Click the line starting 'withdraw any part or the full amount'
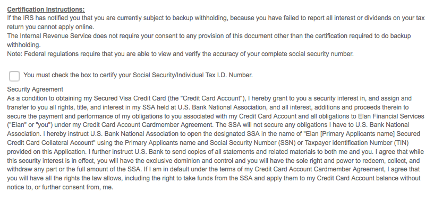Viewport: 434px width, 201px height. coord(214,169)
